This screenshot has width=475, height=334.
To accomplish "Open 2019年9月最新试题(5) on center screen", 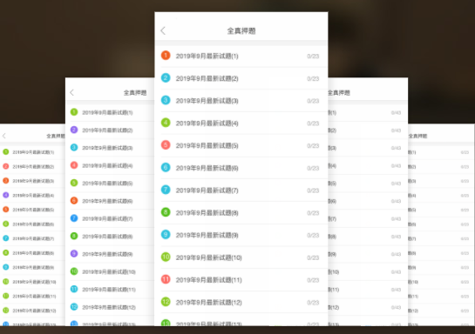I will tap(241, 145).
